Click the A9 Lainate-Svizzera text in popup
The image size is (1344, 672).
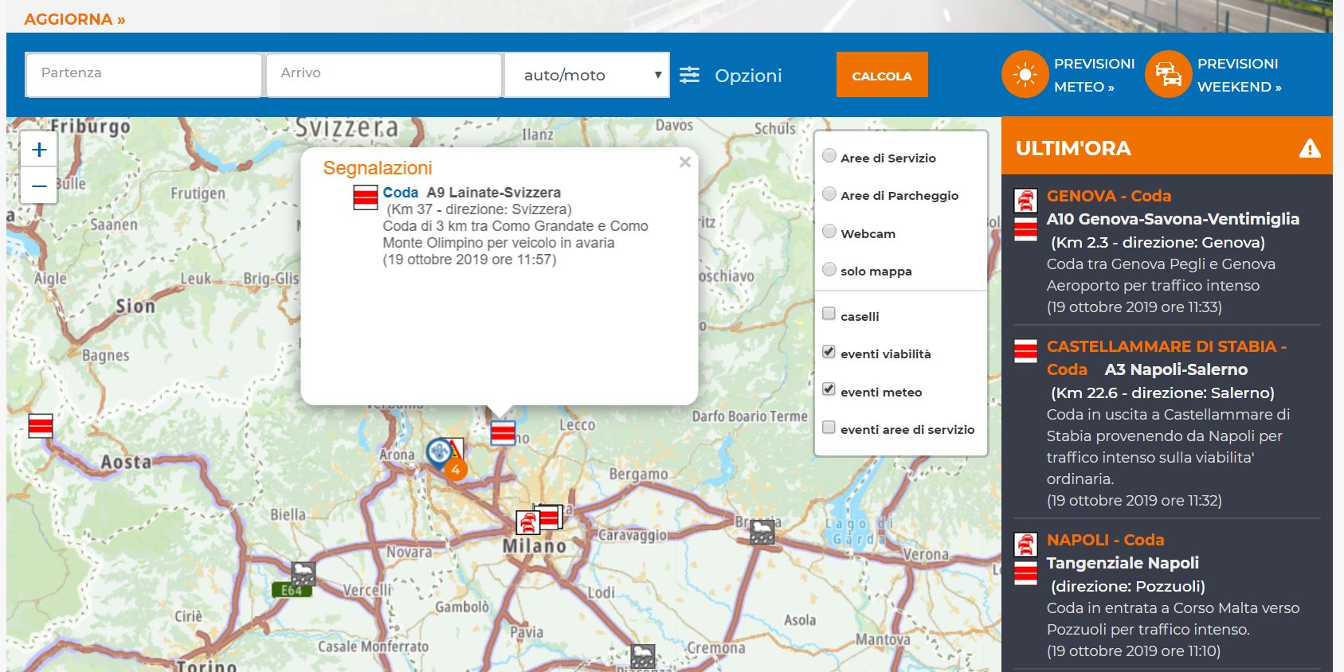pos(493,193)
